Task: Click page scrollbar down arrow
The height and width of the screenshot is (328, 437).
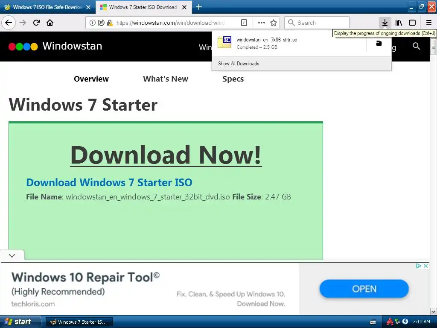Action: pyautogui.click(x=433, y=311)
